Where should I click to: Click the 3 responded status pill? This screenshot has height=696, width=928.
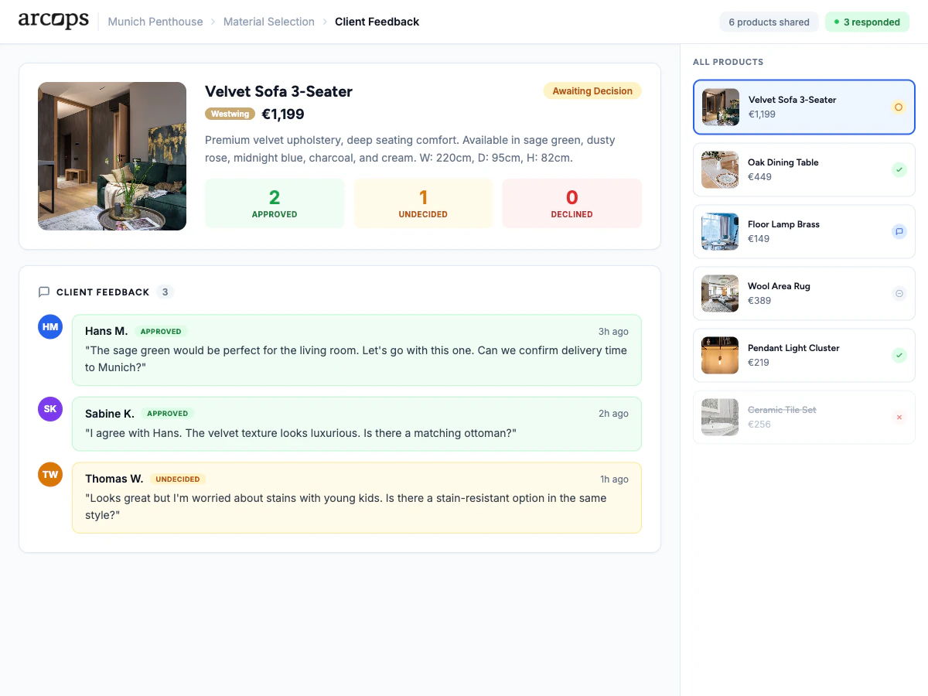tap(867, 22)
